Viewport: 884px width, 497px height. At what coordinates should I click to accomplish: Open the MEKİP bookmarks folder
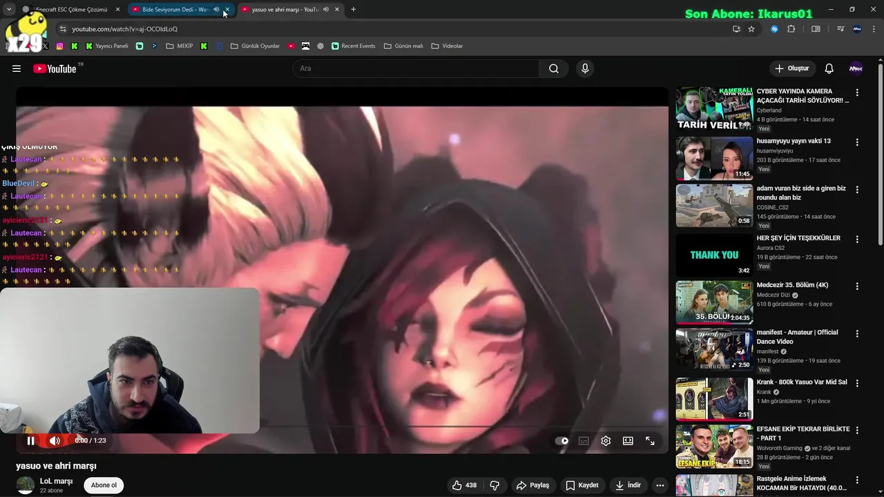pos(180,46)
